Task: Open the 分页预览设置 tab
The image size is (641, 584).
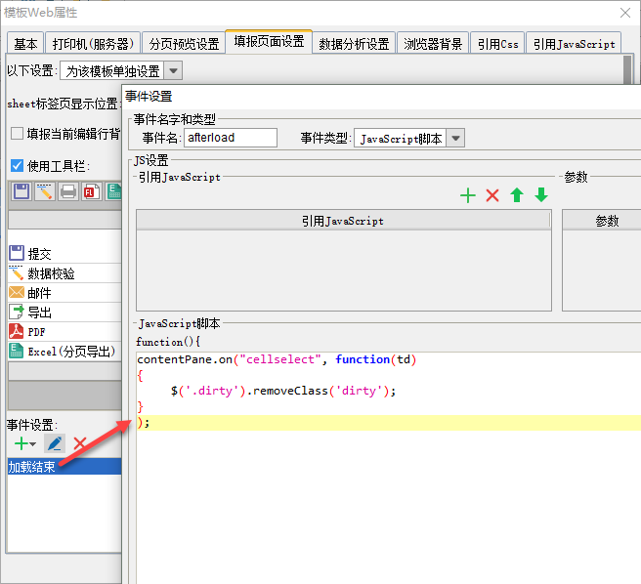Action: tap(184, 43)
